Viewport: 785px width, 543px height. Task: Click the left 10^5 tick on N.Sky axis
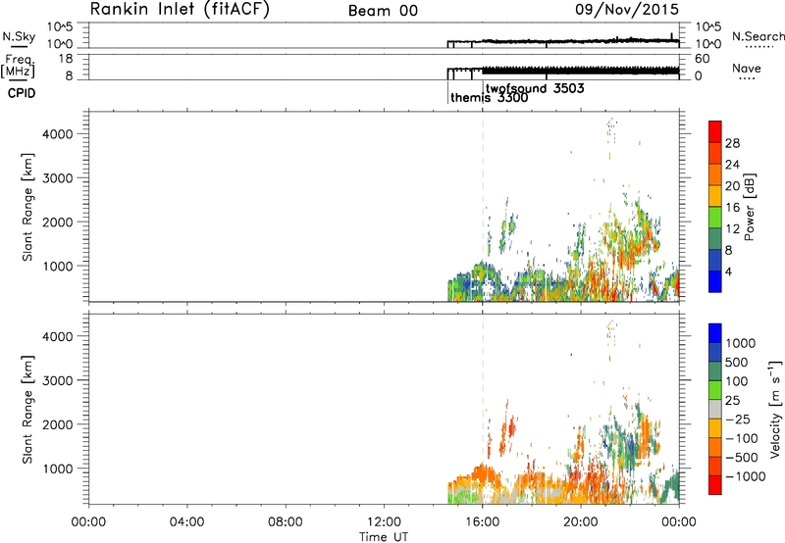[60, 27]
